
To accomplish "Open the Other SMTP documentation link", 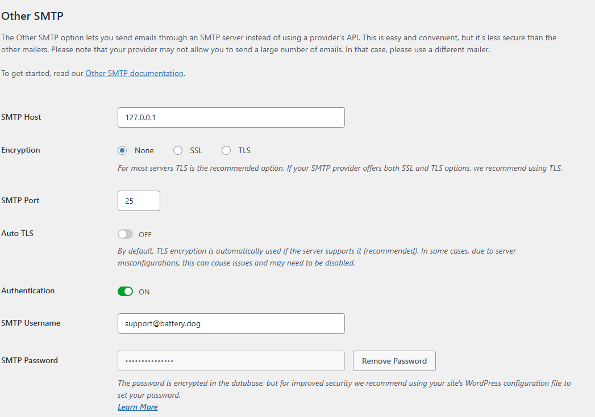I will (134, 73).
